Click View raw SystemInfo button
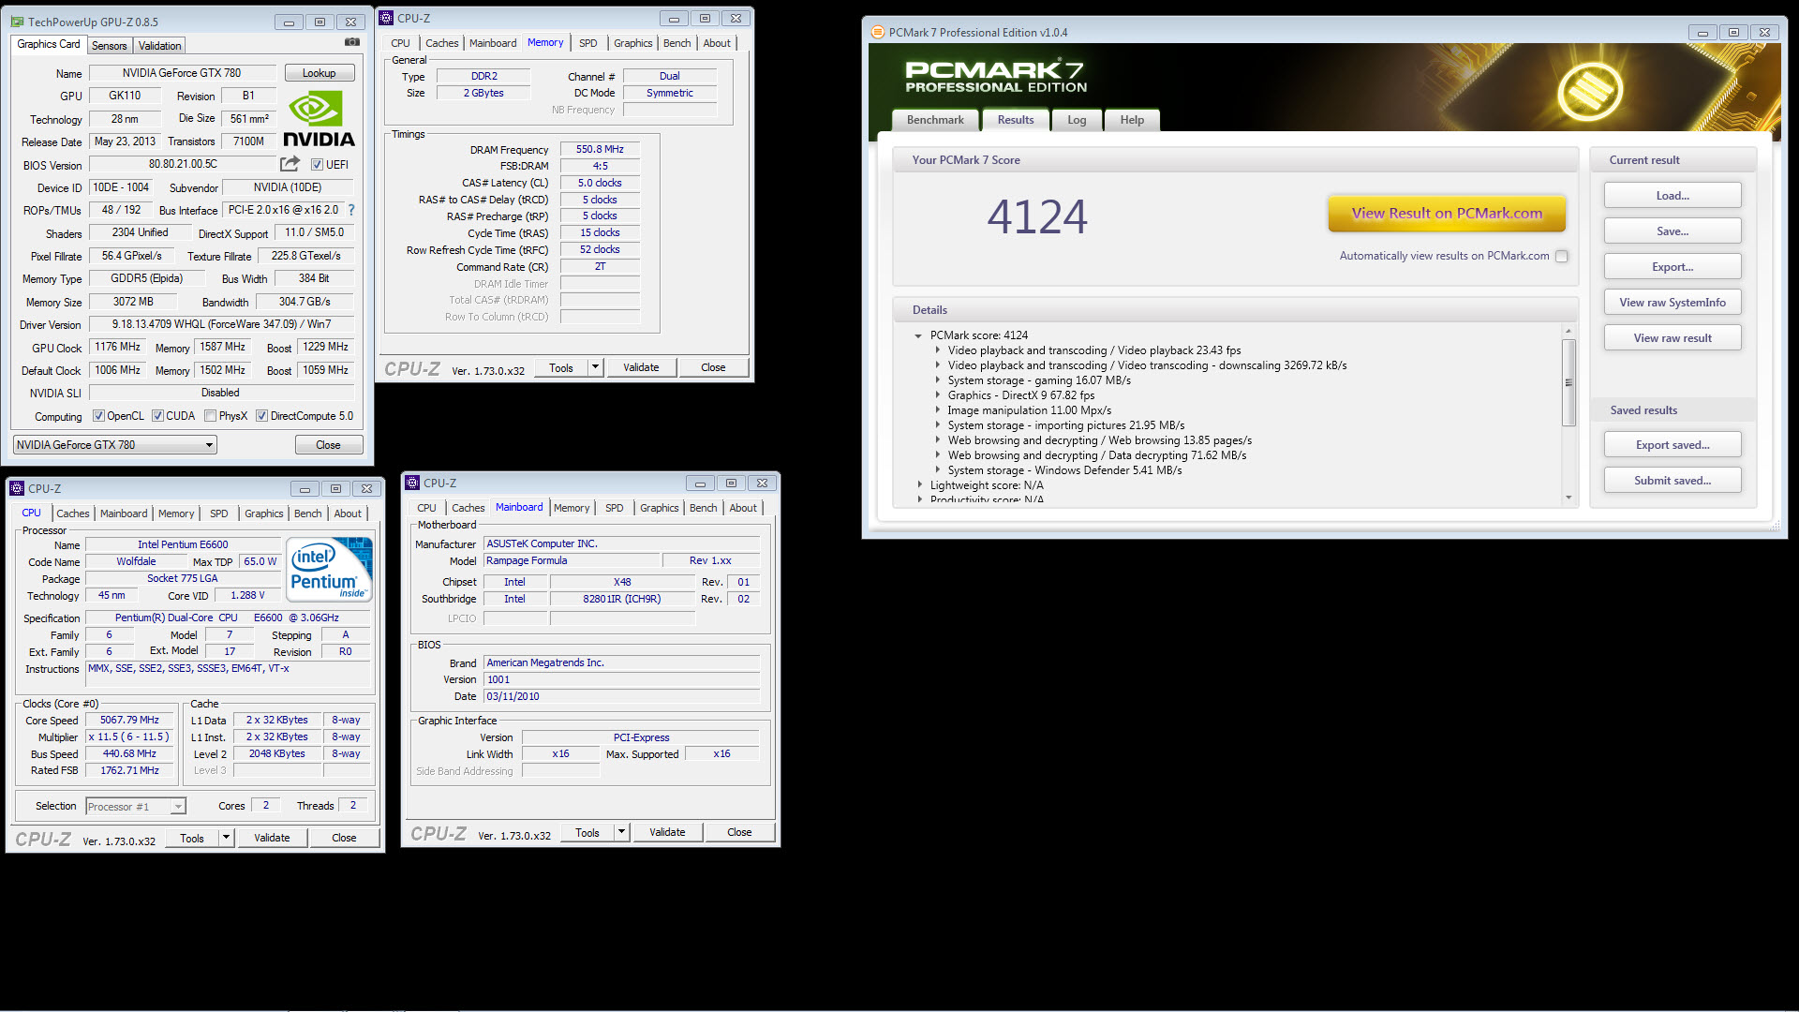 point(1673,303)
